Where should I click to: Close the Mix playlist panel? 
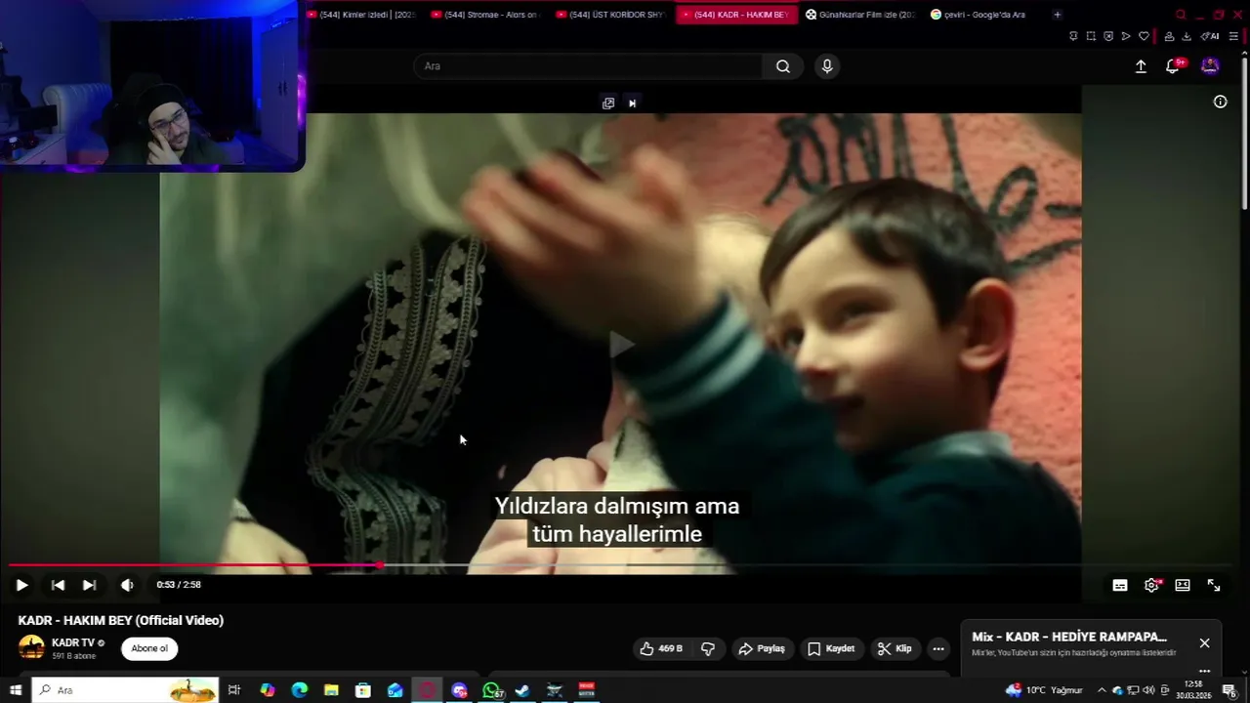tap(1204, 642)
